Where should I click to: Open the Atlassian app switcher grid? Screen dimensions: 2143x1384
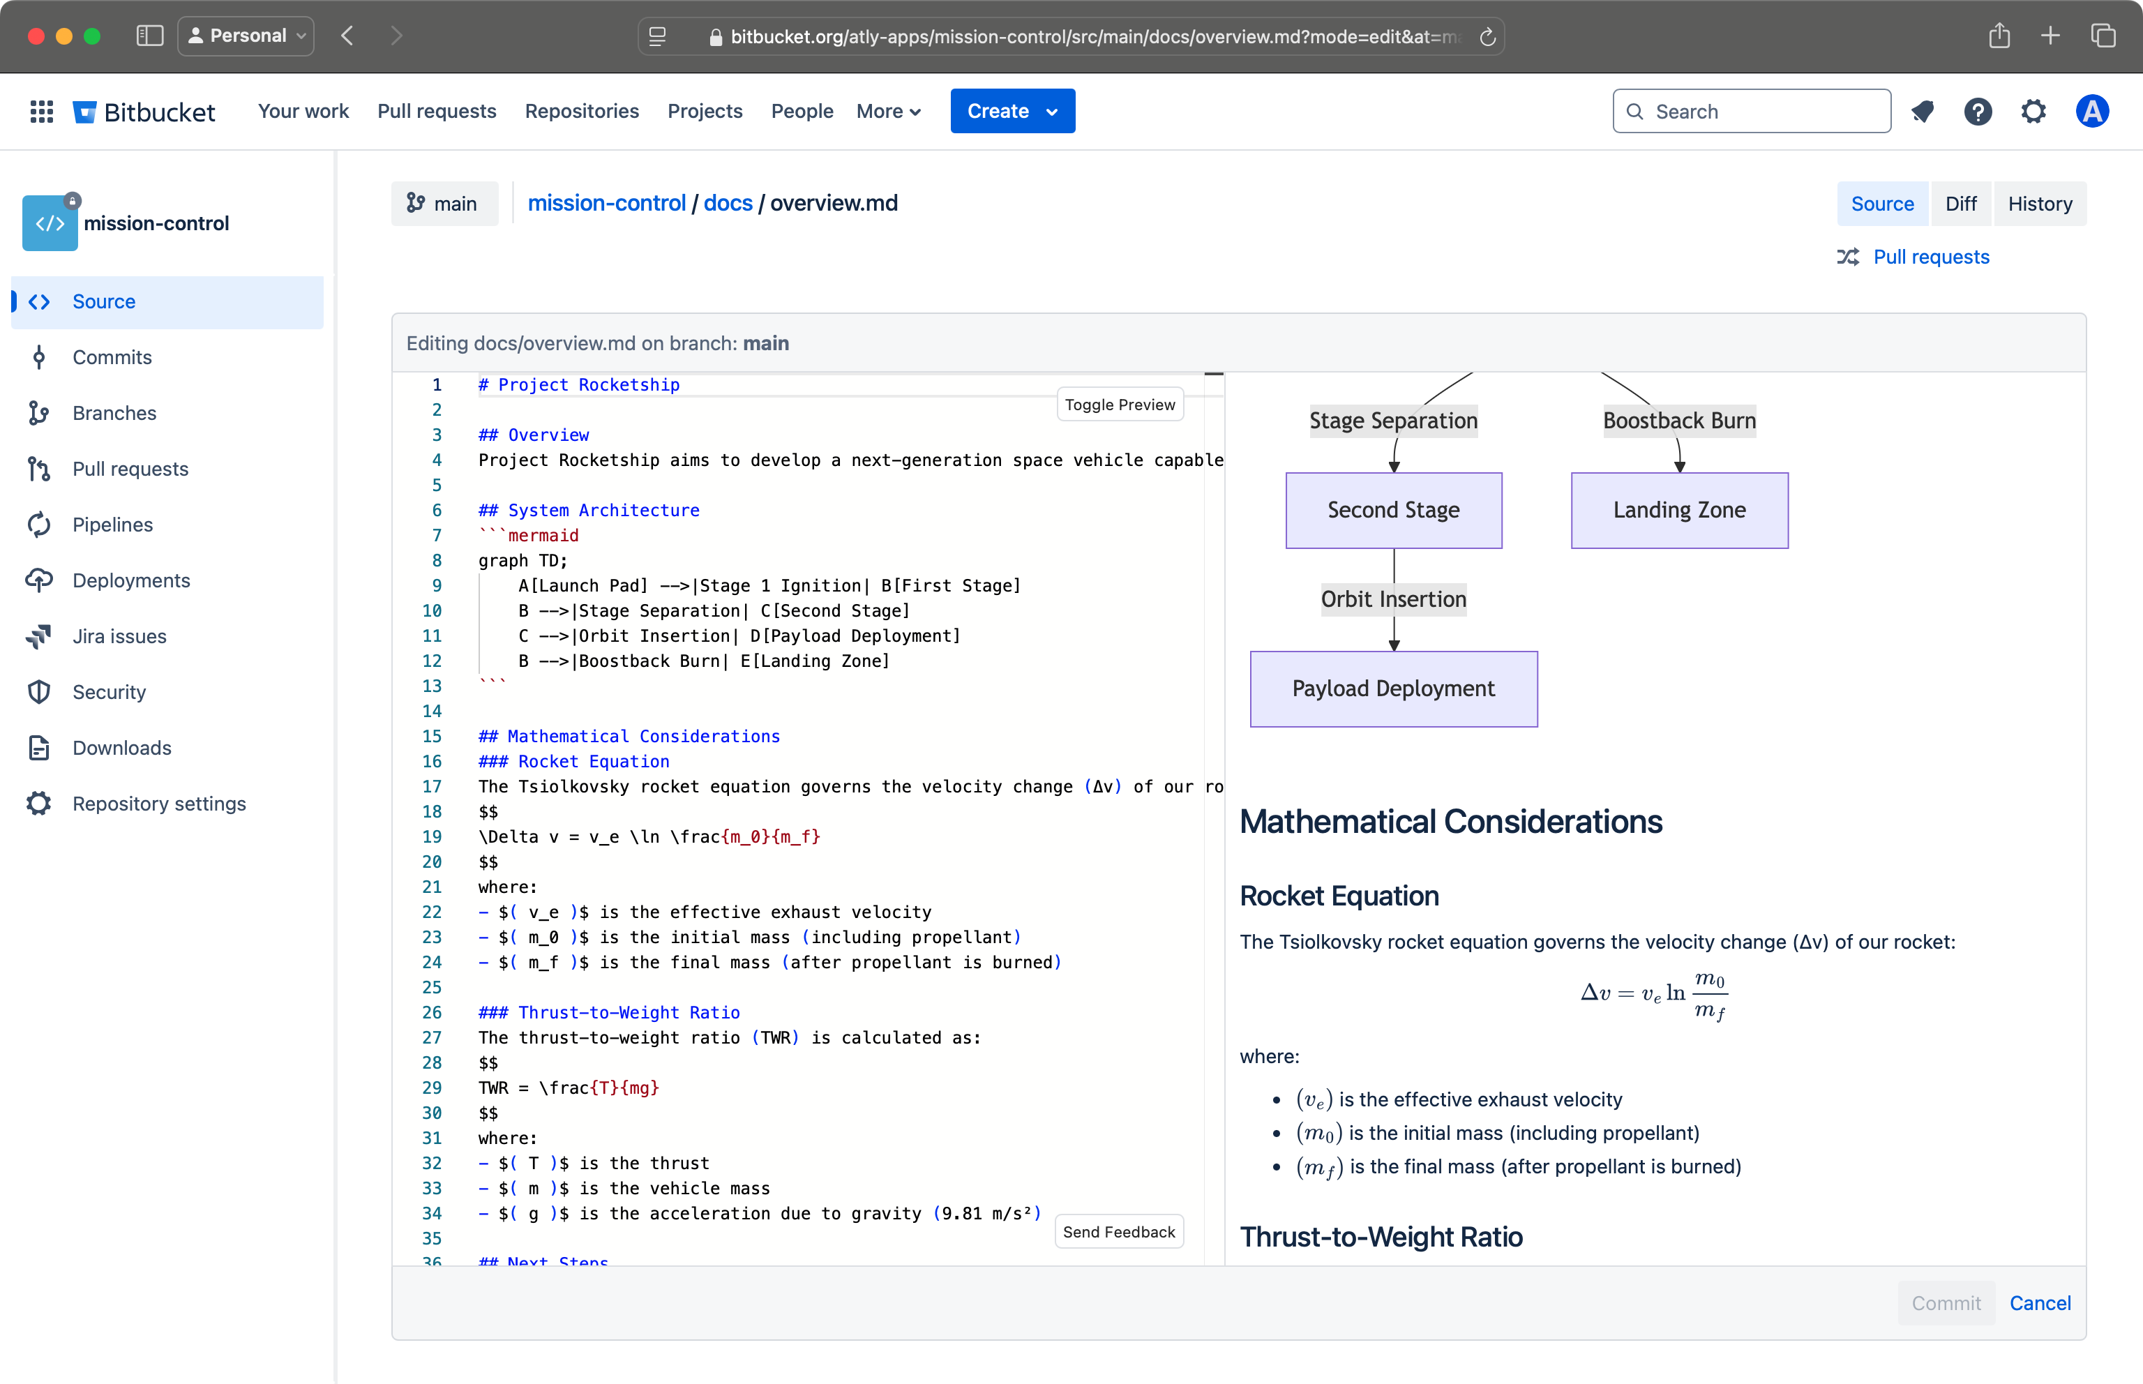[x=40, y=110]
